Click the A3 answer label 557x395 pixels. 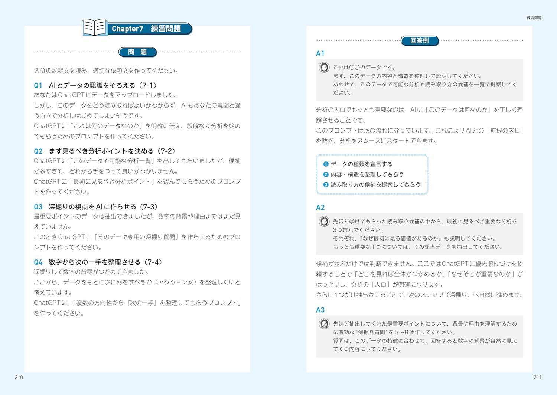pos(320,310)
